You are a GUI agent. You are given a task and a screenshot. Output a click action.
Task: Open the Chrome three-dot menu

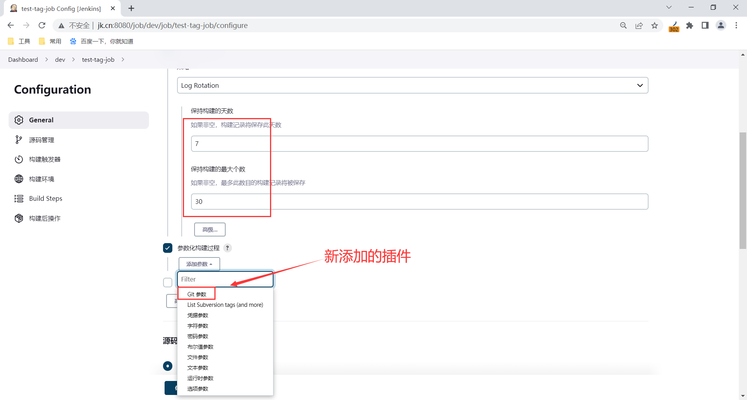point(736,25)
